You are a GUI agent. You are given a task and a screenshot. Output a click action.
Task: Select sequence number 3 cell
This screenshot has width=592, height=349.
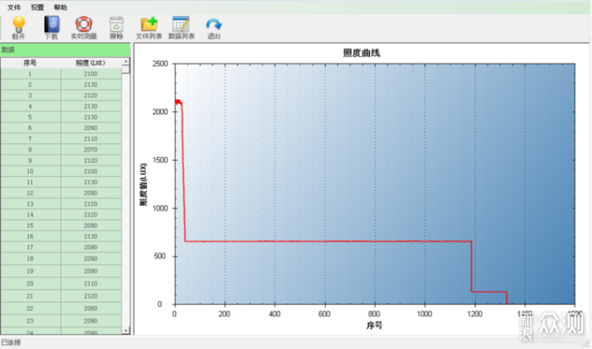coord(30,95)
